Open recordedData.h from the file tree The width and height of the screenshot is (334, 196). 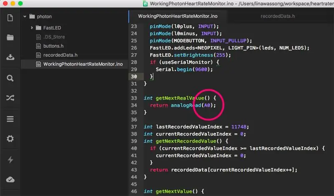(60, 55)
